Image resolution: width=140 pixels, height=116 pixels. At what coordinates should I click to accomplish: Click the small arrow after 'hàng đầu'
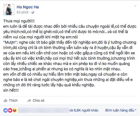tap(136, 110)
